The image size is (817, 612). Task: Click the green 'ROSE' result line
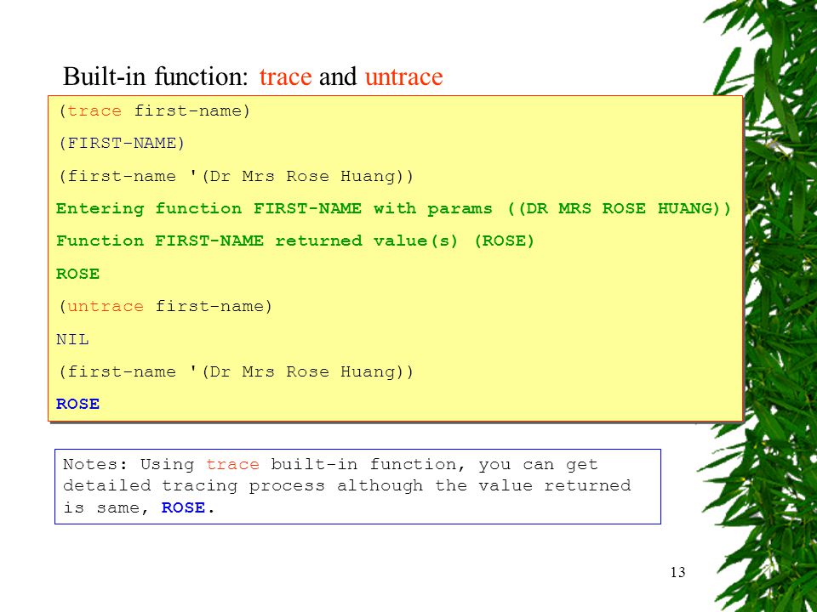pyautogui.click(x=77, y=274)
